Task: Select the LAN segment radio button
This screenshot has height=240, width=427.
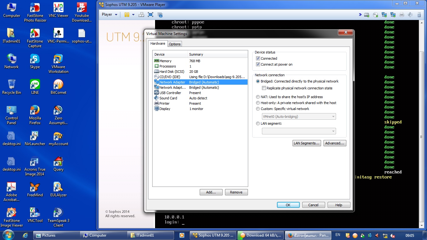Action: (x=258, y=123)
